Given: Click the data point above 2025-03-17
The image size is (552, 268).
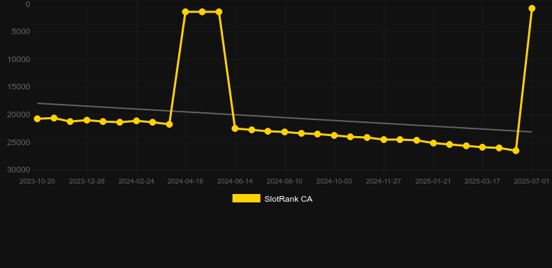Looking at the screenshot, I should click(482, 147).
